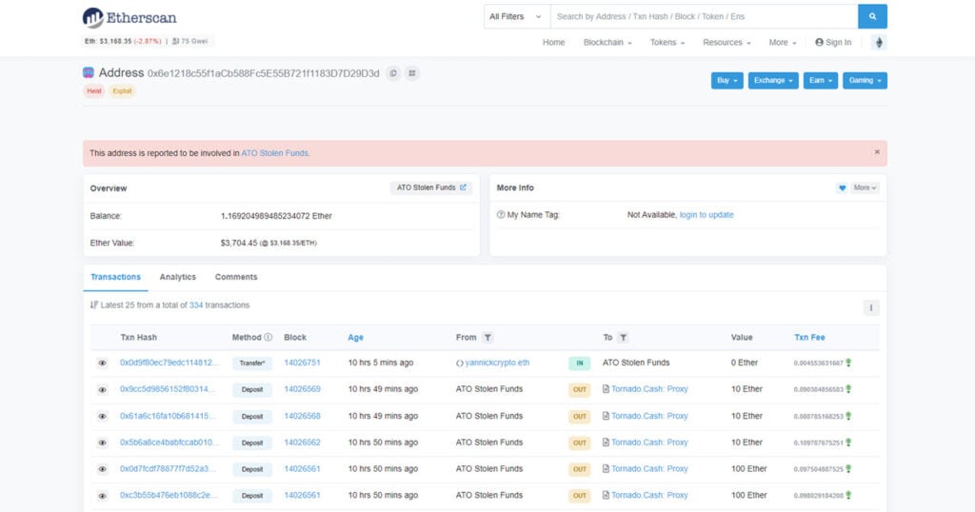Click the address blockie avatar icon
This screenshot has width=975, height=512.
pyautogui.click(x=89, y=72)
